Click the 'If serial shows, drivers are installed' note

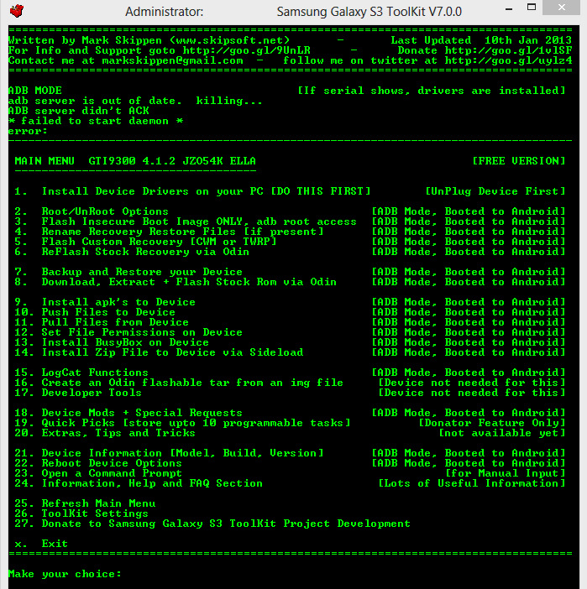tap(432, 91)
